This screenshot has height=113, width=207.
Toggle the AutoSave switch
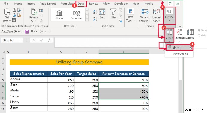coord(18,31)
